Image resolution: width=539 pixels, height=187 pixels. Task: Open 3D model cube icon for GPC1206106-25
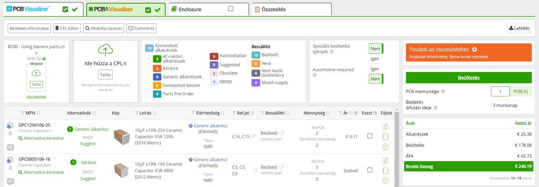pos(385,147)
